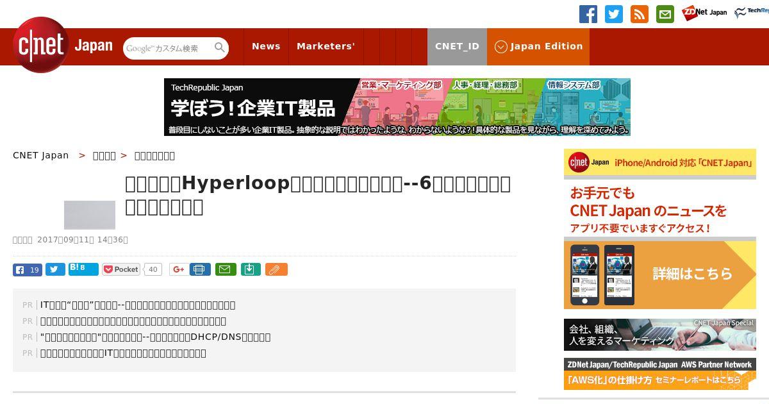769x404 pixels.
Task: Go to CNET Japan home logo
Action: click(x=63, y=45)
